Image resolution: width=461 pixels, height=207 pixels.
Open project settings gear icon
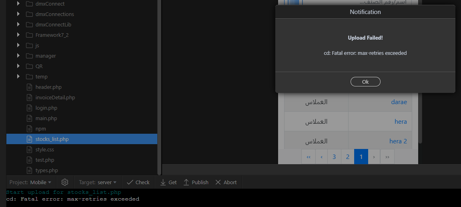tap(65, 182)
